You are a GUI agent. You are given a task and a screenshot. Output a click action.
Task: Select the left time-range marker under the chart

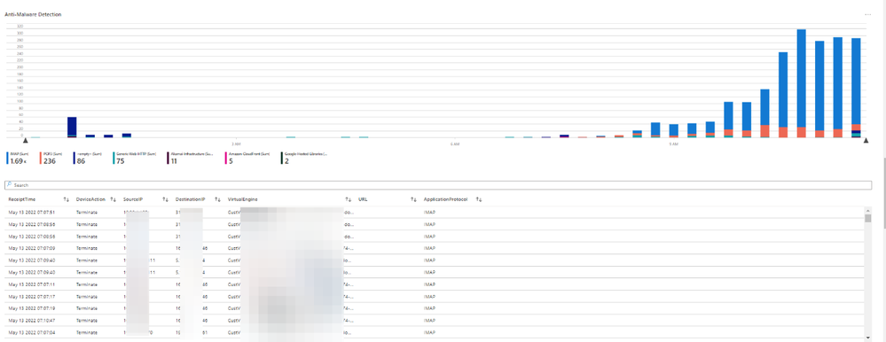pos(25,141)
